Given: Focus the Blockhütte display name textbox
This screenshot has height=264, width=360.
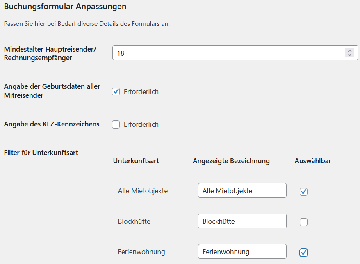Looking at the screenshot, I should [242, 221].
